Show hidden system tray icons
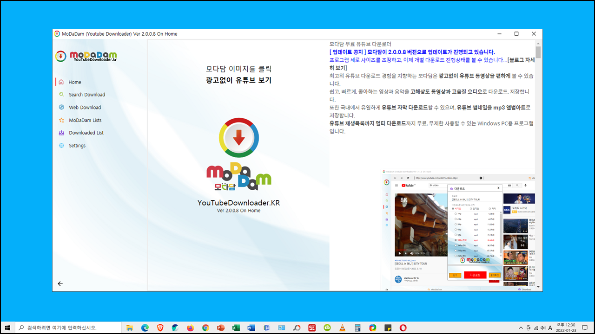 [520, 328]
